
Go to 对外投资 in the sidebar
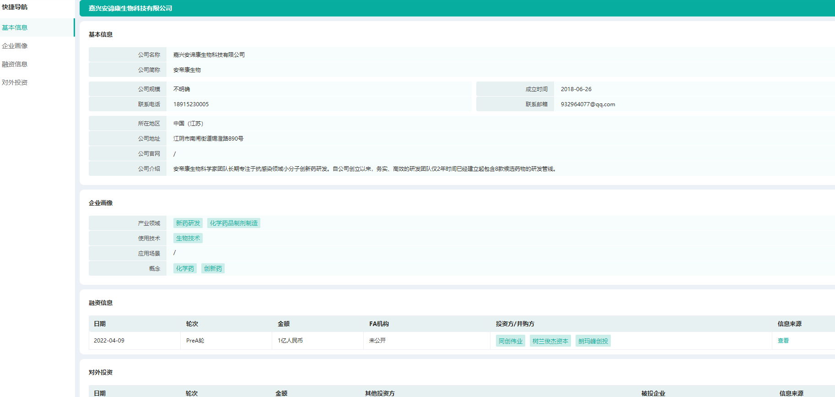[15, 82]
